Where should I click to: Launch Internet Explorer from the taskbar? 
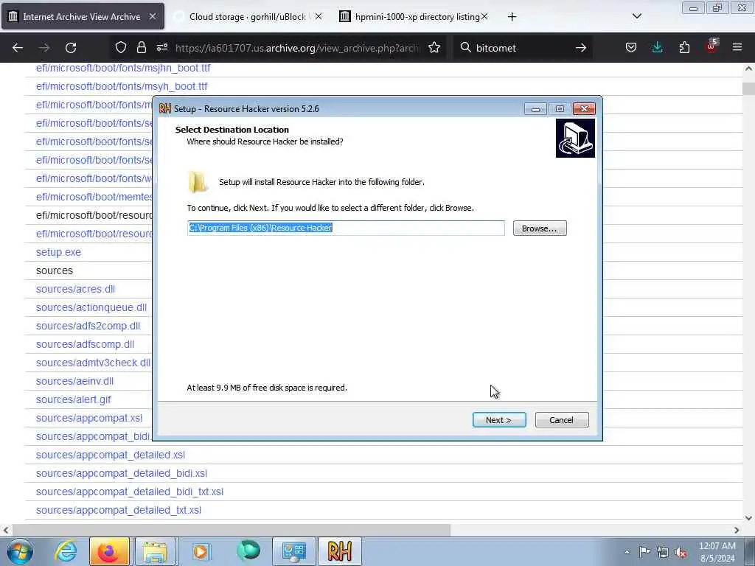coord(66,551)
